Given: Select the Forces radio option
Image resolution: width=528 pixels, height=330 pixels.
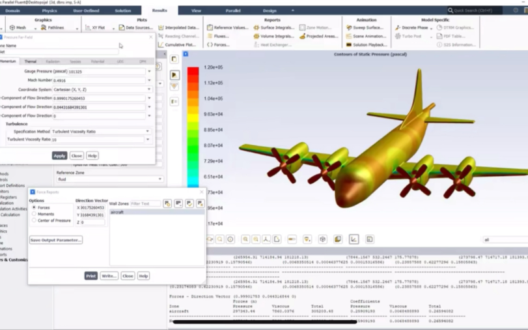Looking at the screenshot, I should (34, 207).
